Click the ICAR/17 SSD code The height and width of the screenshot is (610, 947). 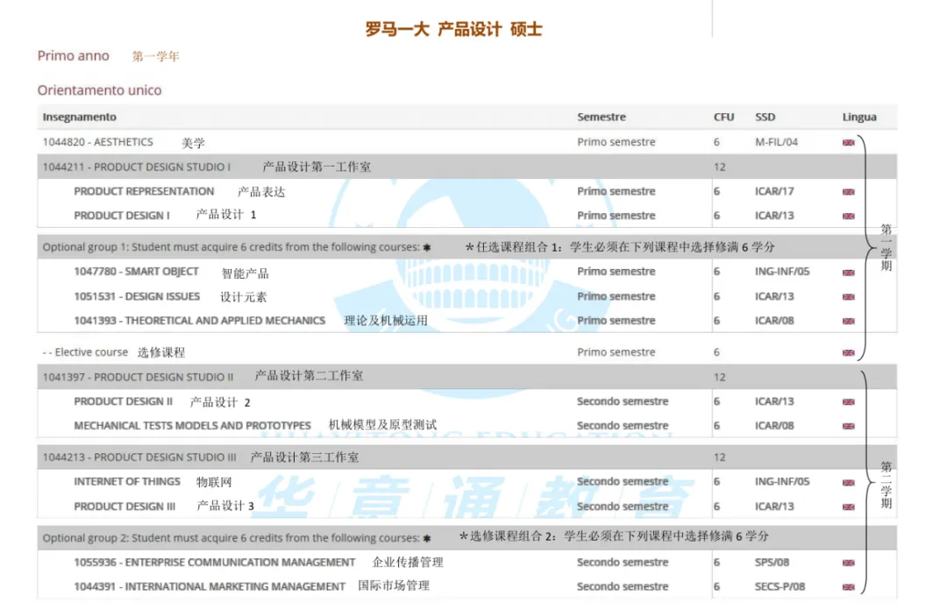[774, 191]
